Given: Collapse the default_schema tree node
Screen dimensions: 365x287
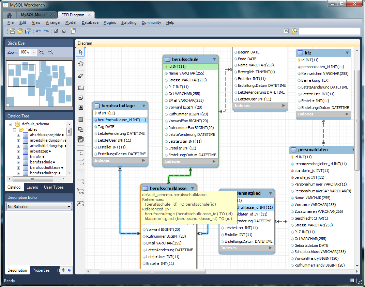Looking at the screenshot, I should point(10,124).
